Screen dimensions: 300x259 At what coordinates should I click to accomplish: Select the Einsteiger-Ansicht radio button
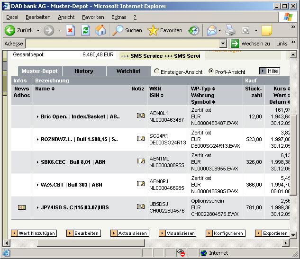[157, 71]
